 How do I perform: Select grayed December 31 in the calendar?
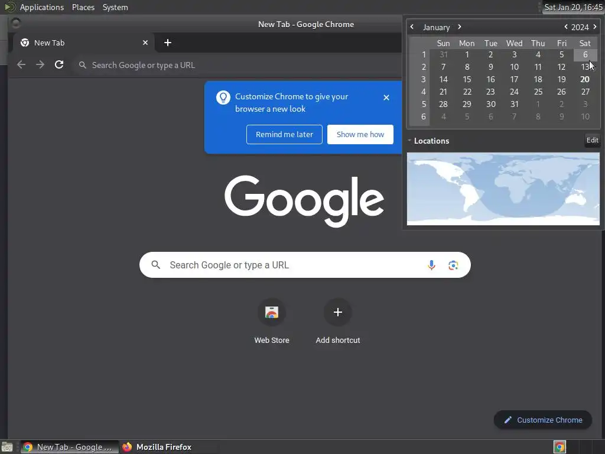pos(443,54)
